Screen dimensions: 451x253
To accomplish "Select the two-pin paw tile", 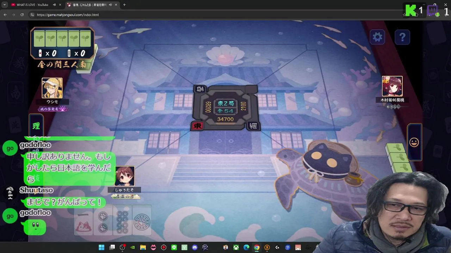I will point(103,220).
